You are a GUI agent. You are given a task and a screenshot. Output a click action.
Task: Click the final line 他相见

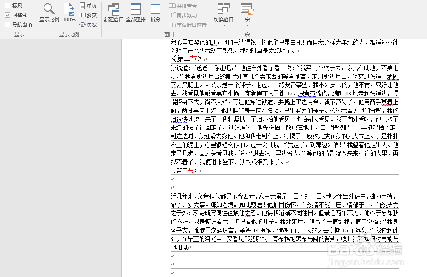179,247
